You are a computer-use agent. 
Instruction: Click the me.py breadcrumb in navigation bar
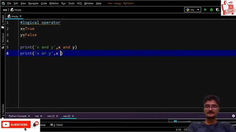click(x=16, y=10)
